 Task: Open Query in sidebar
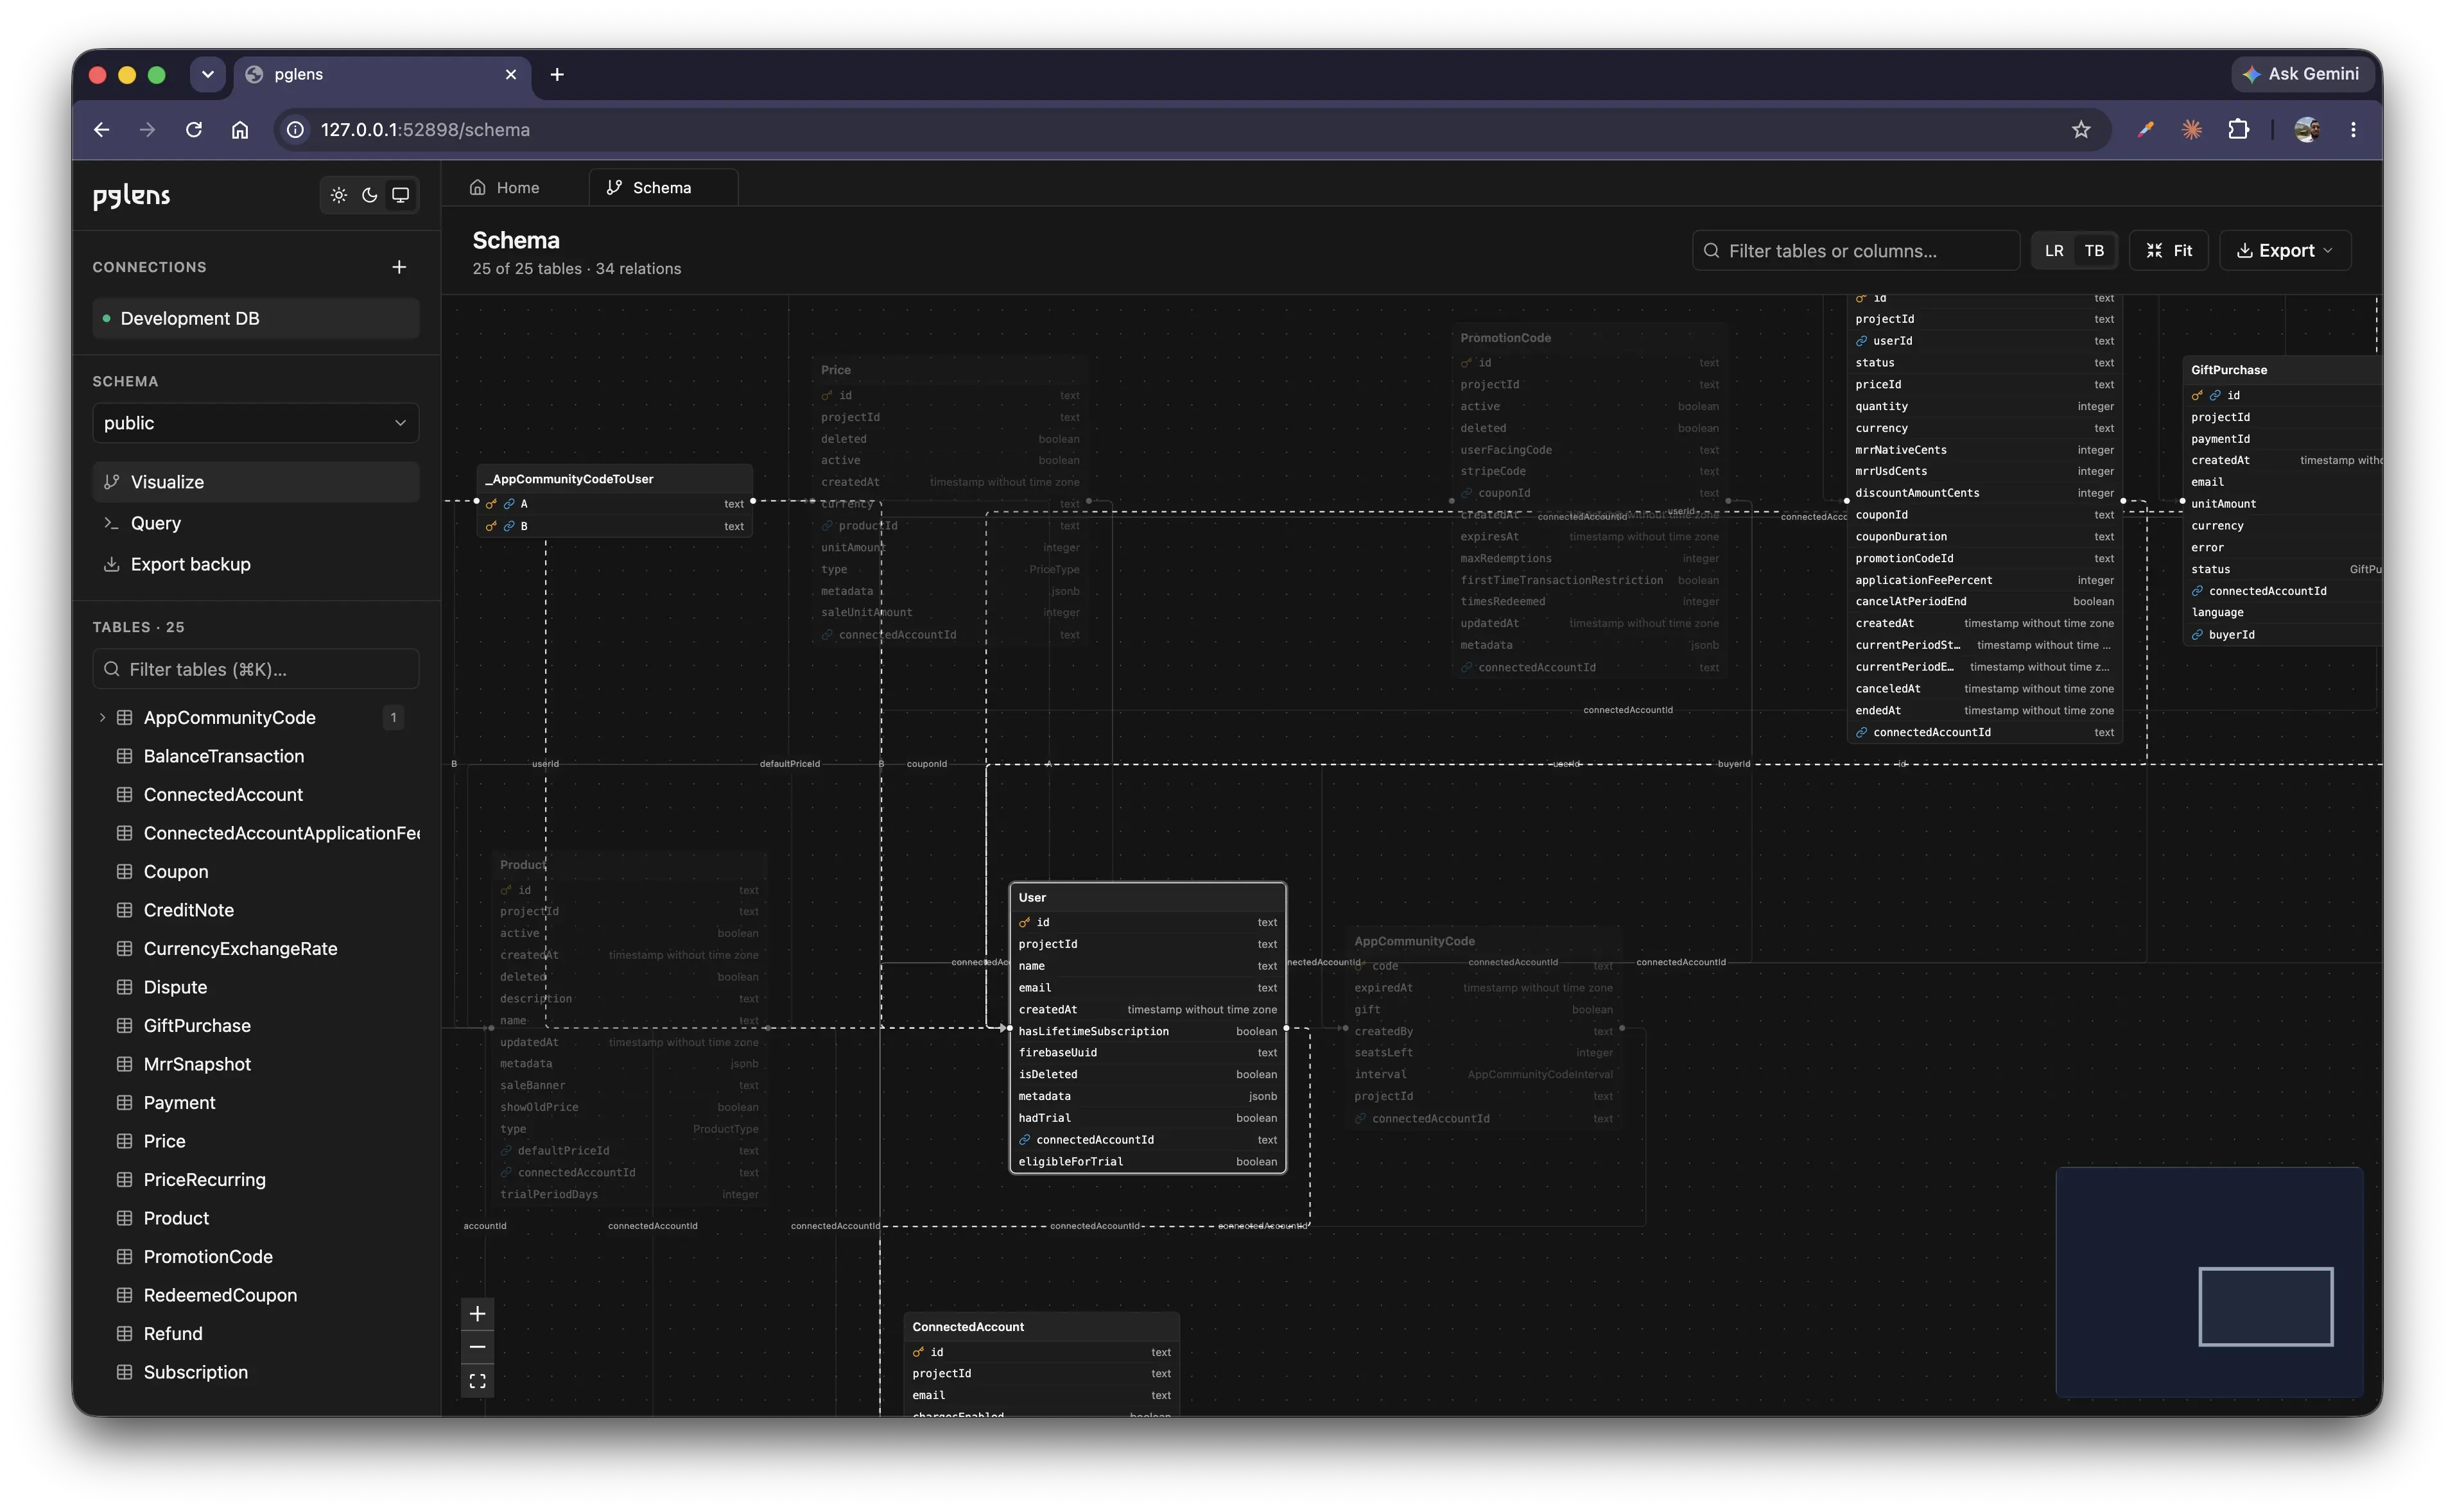[255, 523]
